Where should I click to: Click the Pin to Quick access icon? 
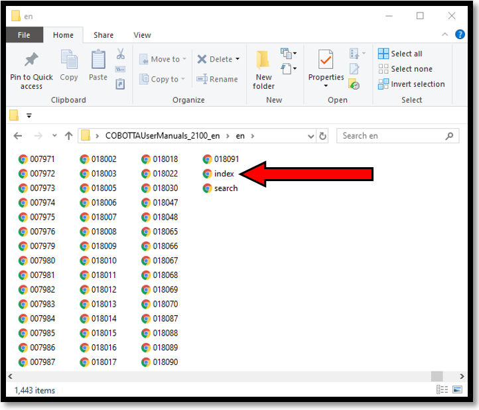(x=31, y=59)
